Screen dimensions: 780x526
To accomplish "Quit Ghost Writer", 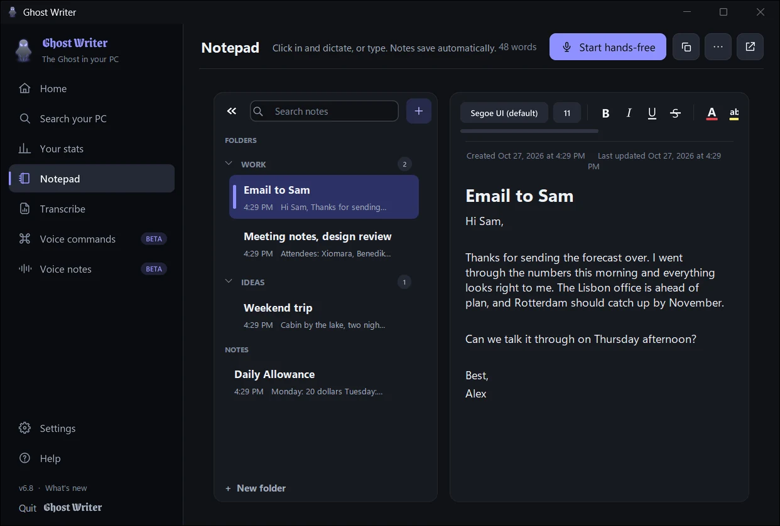I will coord(60,508).
